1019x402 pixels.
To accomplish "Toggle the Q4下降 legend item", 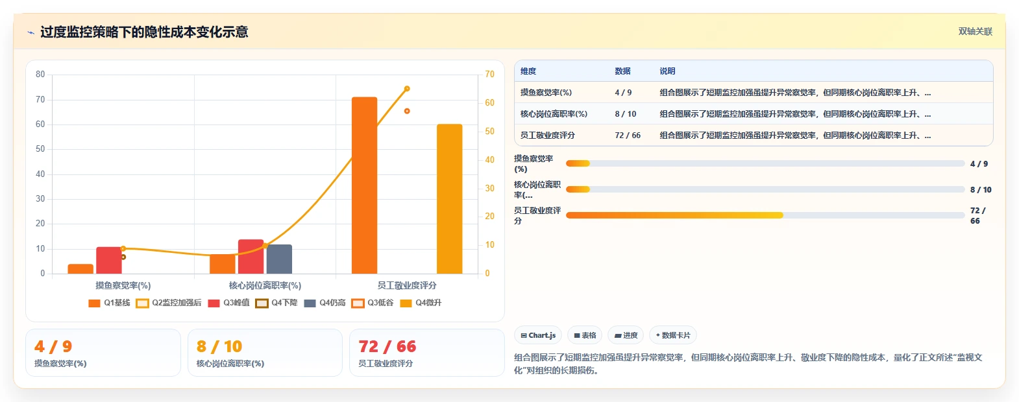I will 276,303.
